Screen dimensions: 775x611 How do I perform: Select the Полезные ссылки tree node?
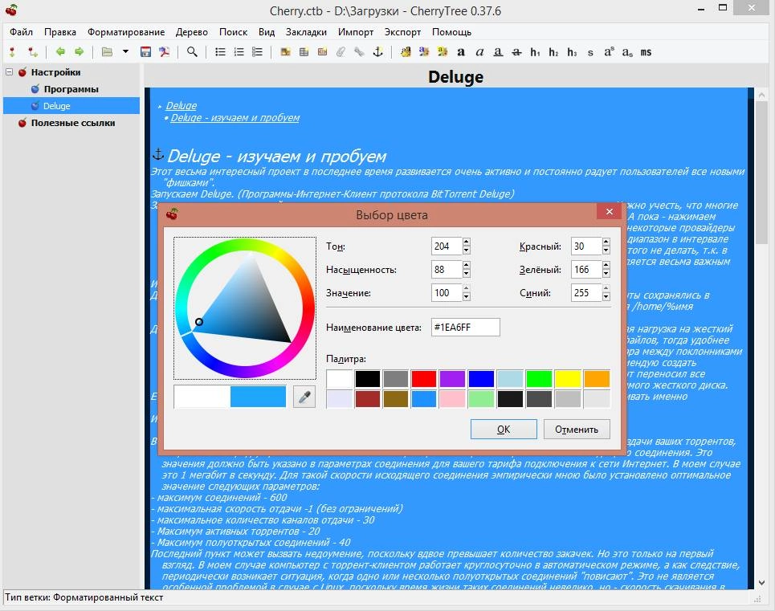(x=73, y=123)
